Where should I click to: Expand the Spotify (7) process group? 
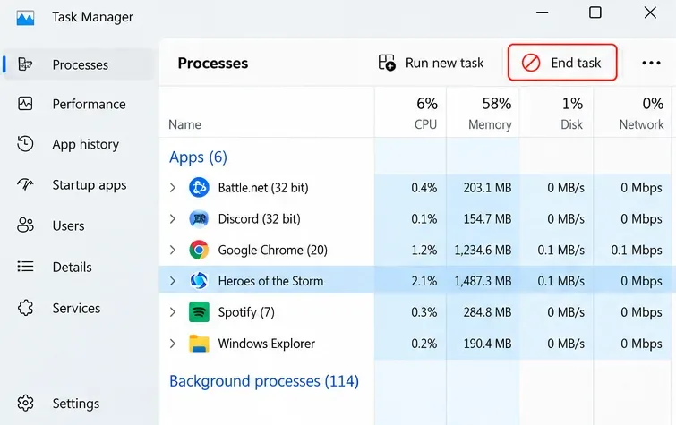click(173, 312)
